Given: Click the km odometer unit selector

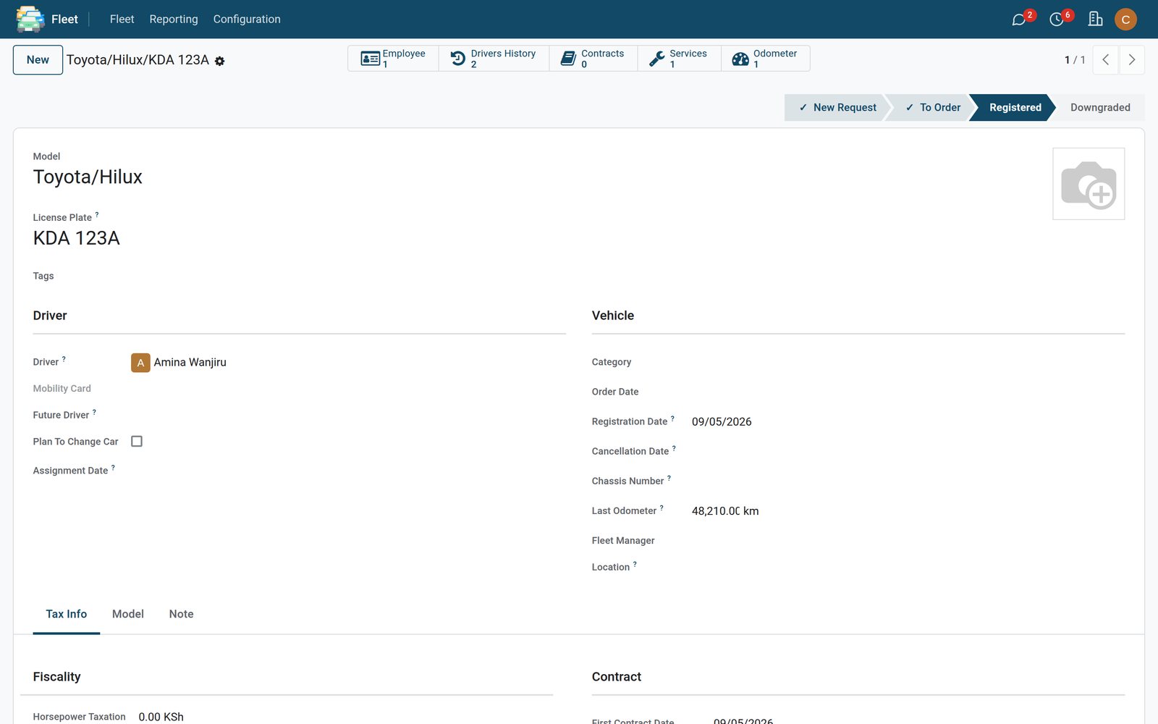Looking at the screenshot, I should click(751, 511).
